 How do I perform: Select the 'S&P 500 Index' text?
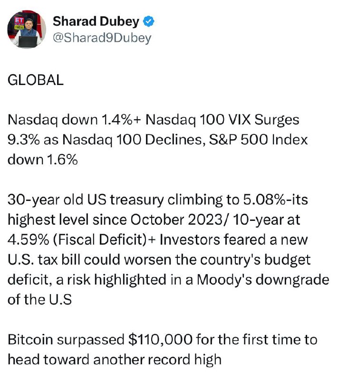pyautogui.click(x=259, y=140)
